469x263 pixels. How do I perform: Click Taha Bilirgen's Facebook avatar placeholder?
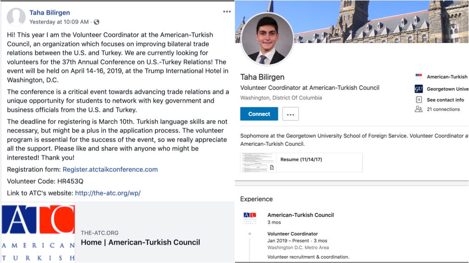click(x=16, y=16)
